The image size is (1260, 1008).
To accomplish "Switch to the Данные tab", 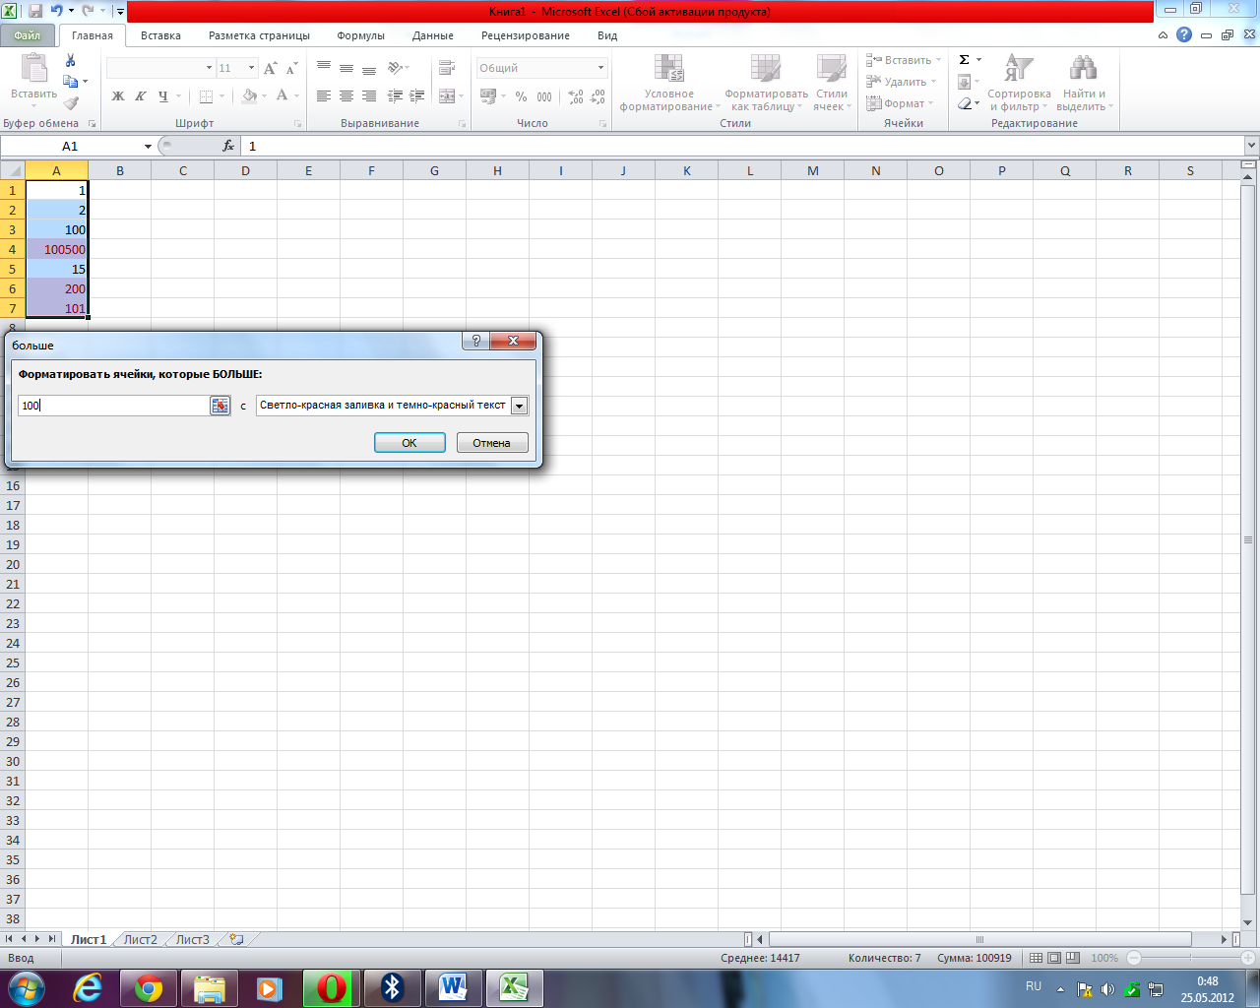I will point(433,35).
